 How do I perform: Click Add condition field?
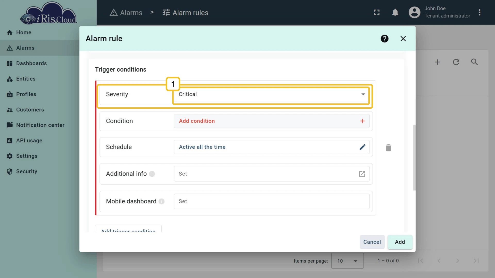[271, 121]
